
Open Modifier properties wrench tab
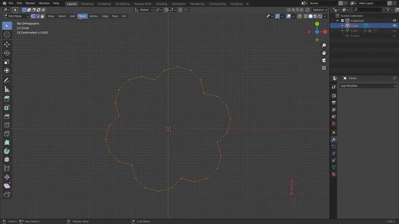pyautogui.click(x=334, y=139)
